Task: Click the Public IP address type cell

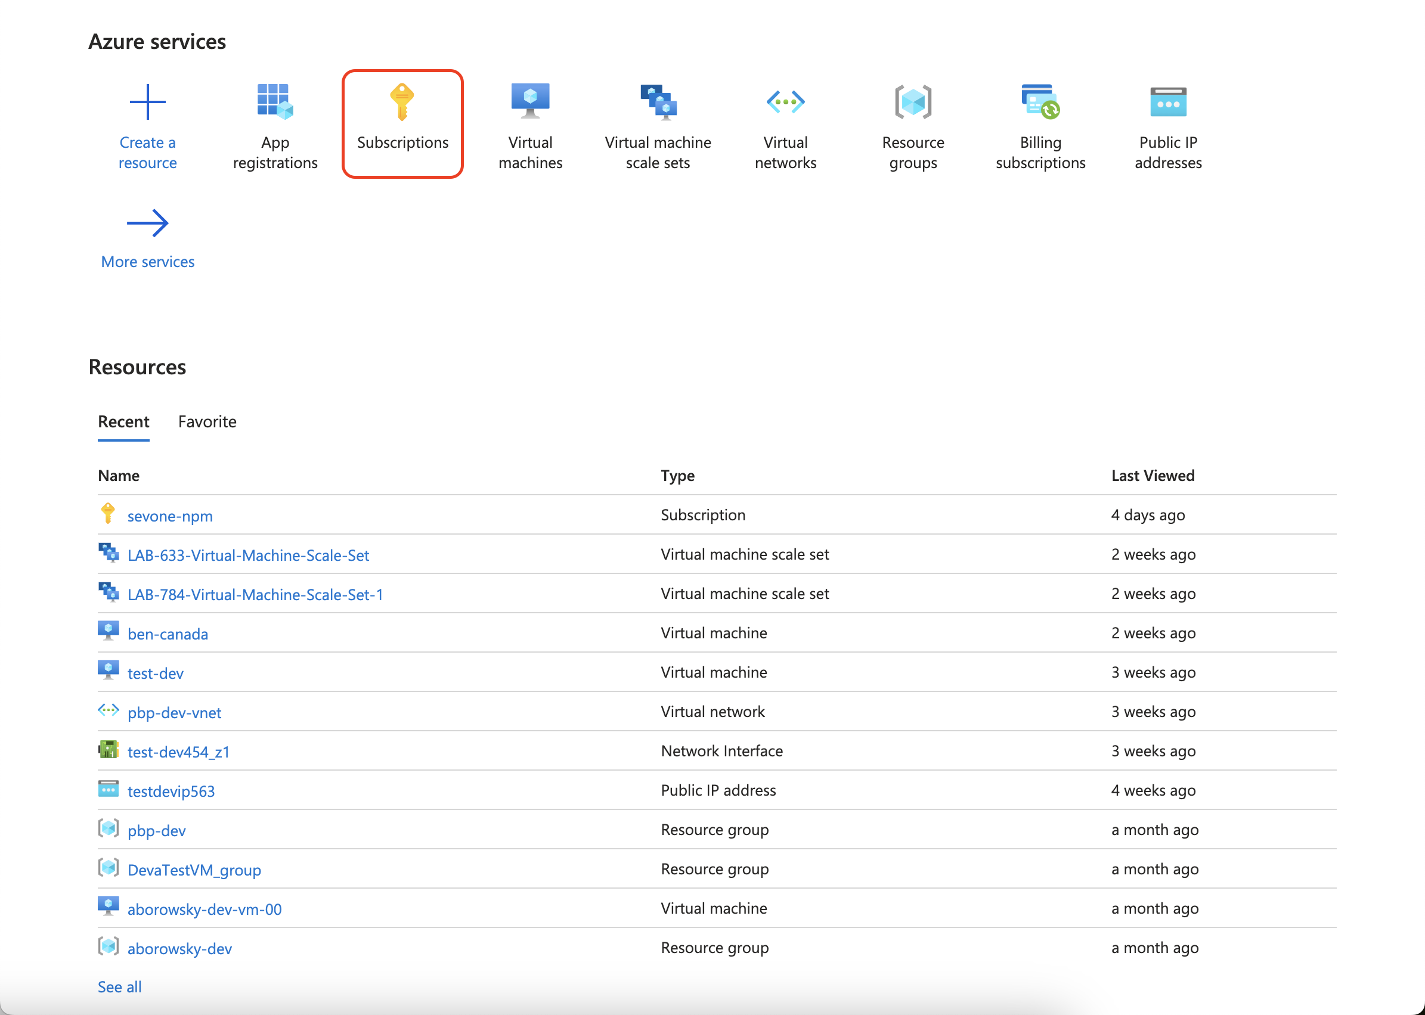Action: pyautogui.click(x=718, y=791)
